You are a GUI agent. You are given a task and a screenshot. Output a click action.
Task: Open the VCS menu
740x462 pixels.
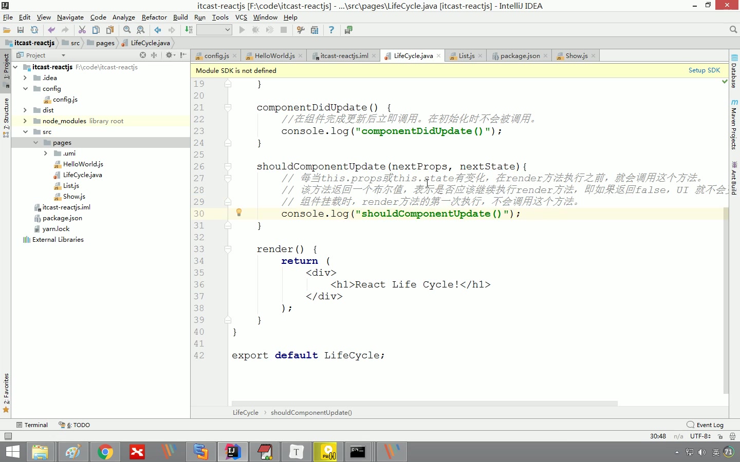(241, 17)
